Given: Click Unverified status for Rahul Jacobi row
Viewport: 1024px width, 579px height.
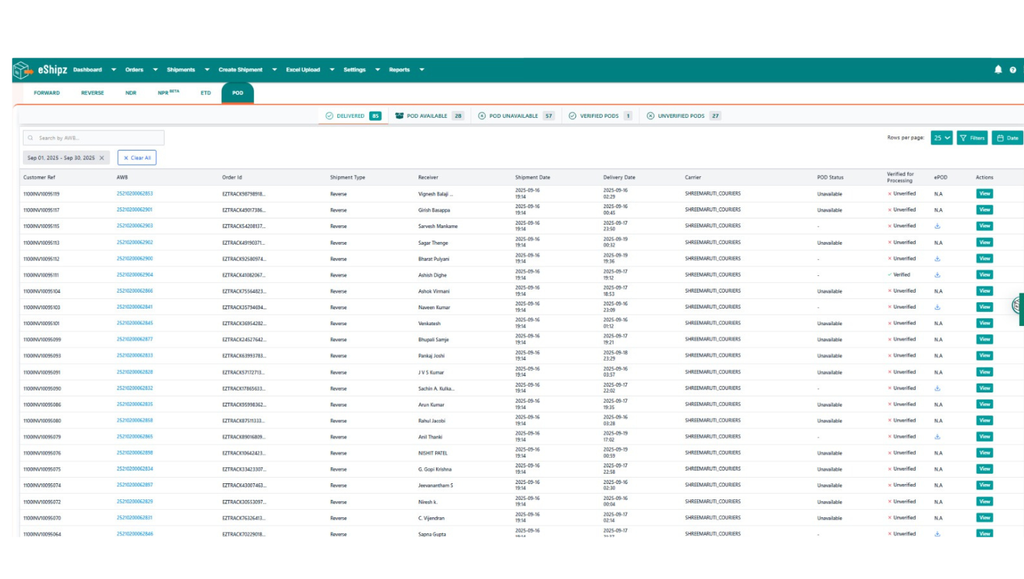Looking at the screenshot, I should click(902, 420).
